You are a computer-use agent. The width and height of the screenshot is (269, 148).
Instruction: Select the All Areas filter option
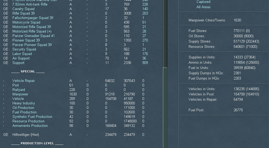[x=203, y=7]
